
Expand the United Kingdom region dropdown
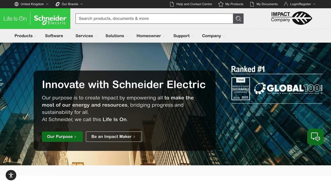point(31,4)
